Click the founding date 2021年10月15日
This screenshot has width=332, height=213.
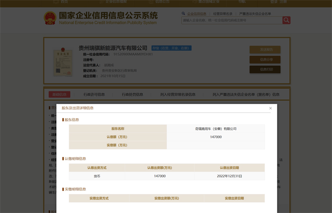click(113, 76)
